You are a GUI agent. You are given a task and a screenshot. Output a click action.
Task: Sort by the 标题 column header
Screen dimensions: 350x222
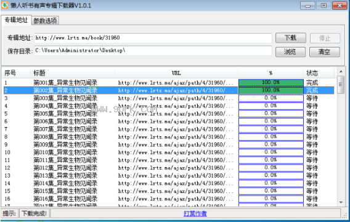pos(73,73)
